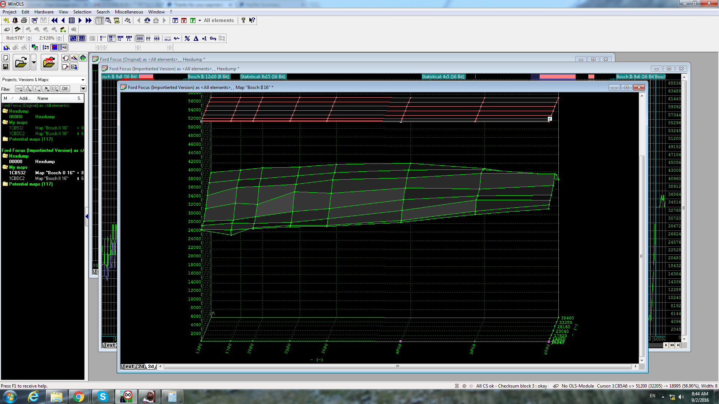Open Skype from the Windows taskbar

(103, 397)
